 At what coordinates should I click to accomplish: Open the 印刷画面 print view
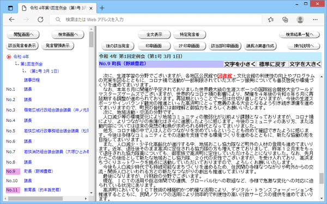click(x=154, y=46)
